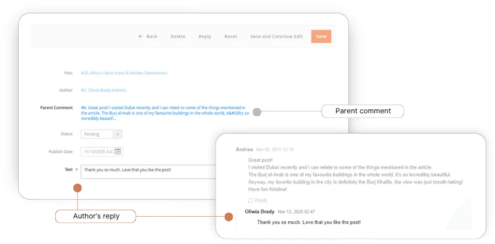
Task: Click Save and Continue Edit
Action: (276, 37)
